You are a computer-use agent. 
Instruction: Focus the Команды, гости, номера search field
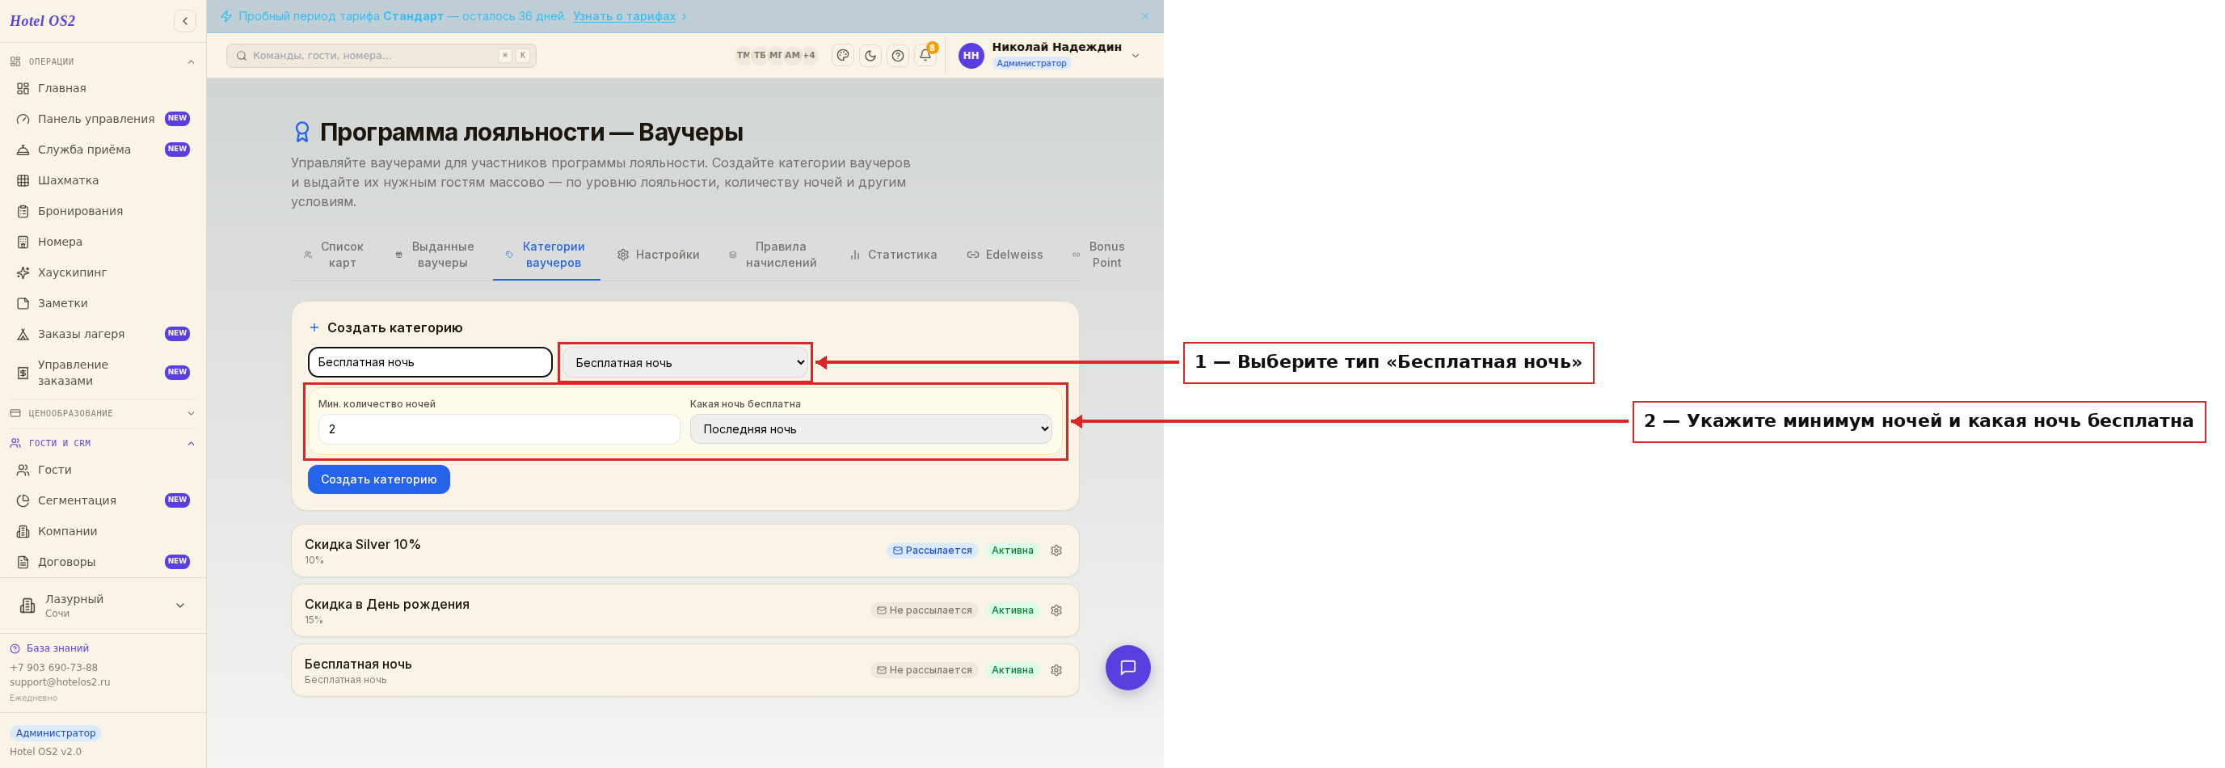click(381, 55)
